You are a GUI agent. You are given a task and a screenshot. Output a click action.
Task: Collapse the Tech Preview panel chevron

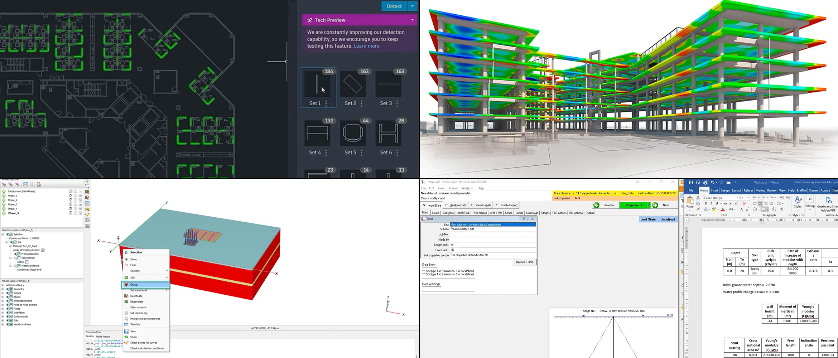413,20
